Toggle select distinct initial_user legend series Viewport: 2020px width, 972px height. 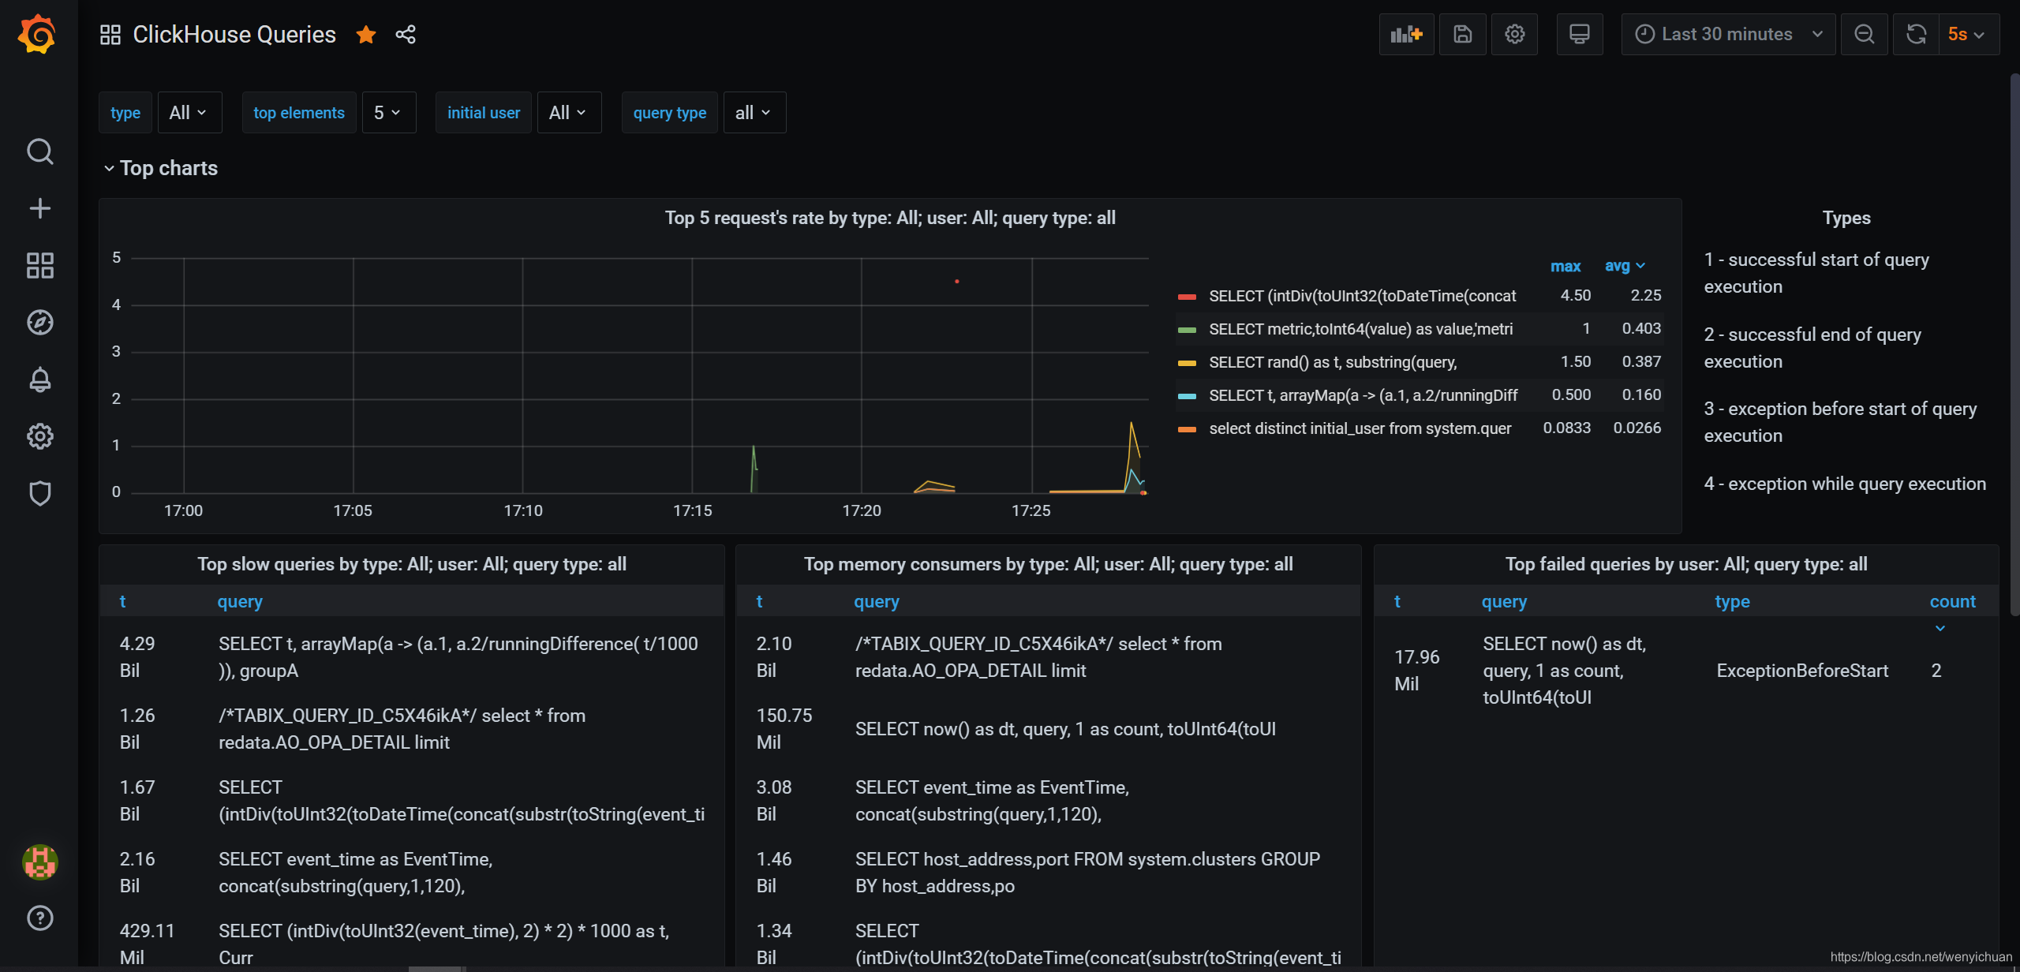1360,428
